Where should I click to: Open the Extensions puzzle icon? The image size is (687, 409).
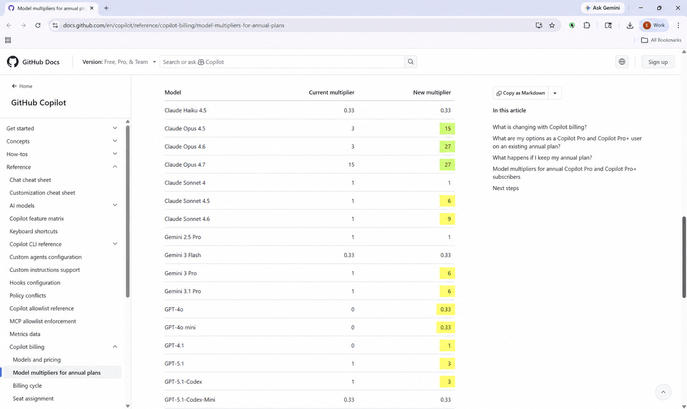coord(587,25)
